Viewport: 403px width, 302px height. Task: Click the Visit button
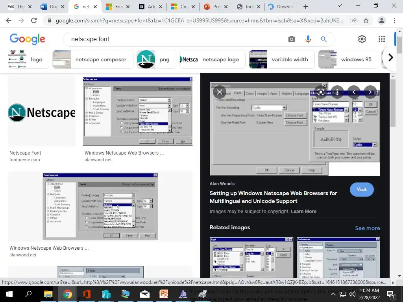(362, 190)
